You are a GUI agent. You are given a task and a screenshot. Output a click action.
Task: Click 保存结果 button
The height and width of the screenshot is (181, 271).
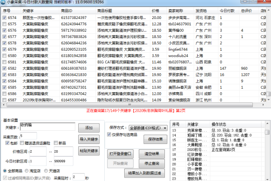coord(155,139)
